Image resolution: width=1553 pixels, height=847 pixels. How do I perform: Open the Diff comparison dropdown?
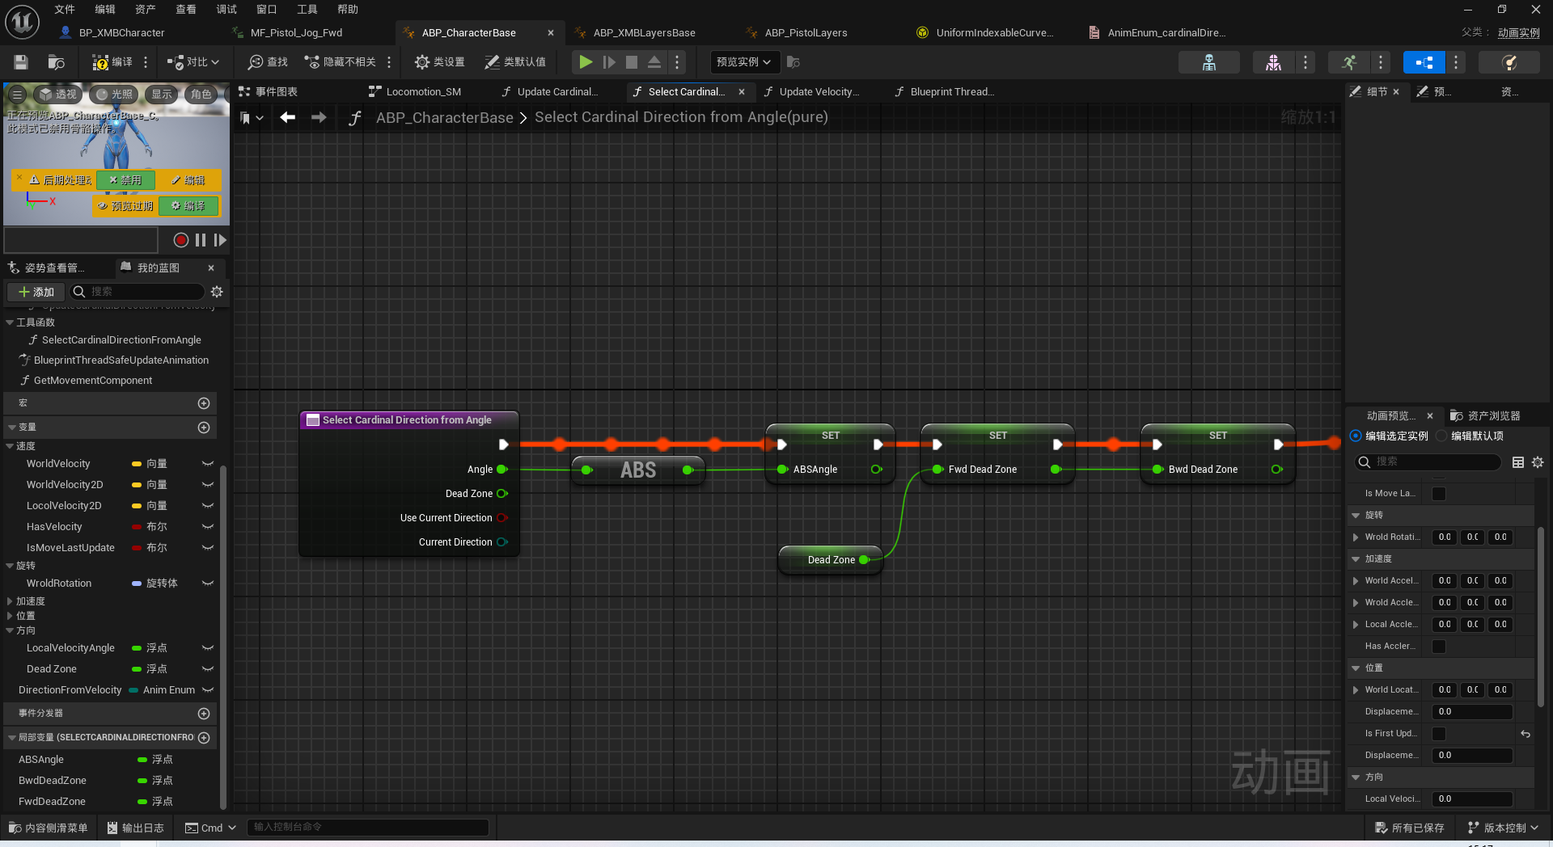click(193, 62)
